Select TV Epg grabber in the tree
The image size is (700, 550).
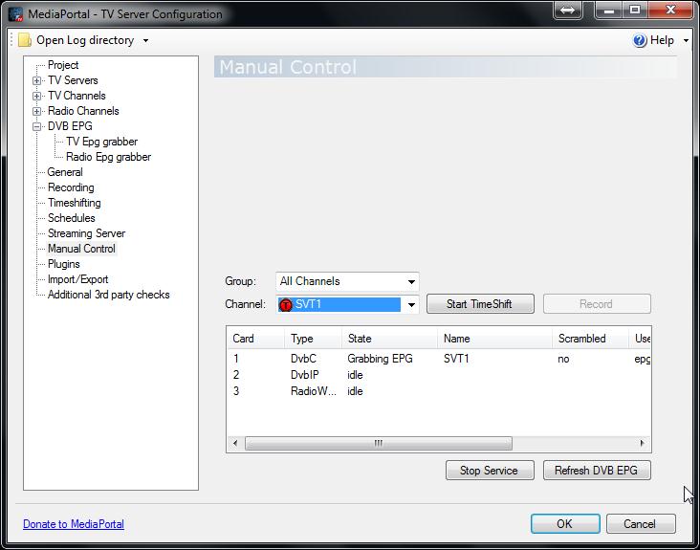click(101, 142)
